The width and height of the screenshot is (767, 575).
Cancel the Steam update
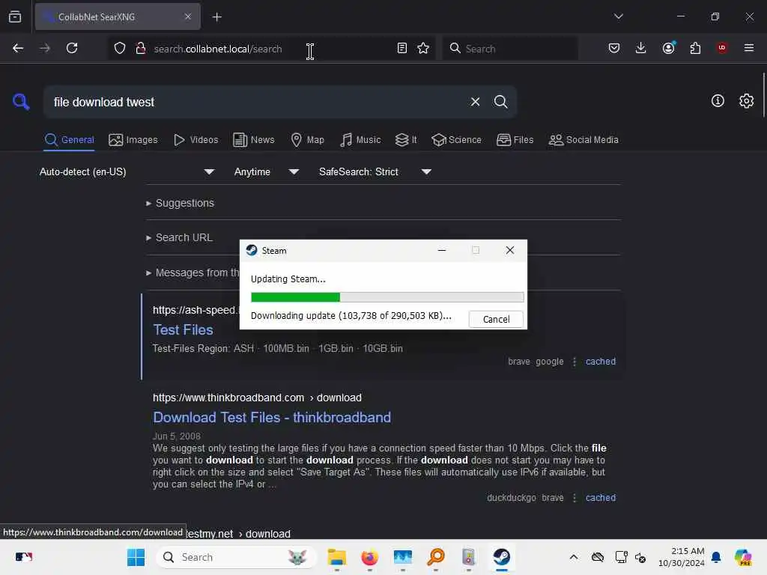click(496, 319)
